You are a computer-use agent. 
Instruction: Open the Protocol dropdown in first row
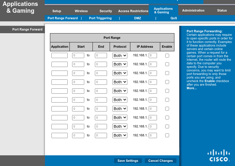[120, 56]
